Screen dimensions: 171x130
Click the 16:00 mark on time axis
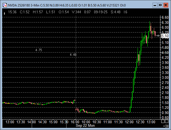point(75,122)
